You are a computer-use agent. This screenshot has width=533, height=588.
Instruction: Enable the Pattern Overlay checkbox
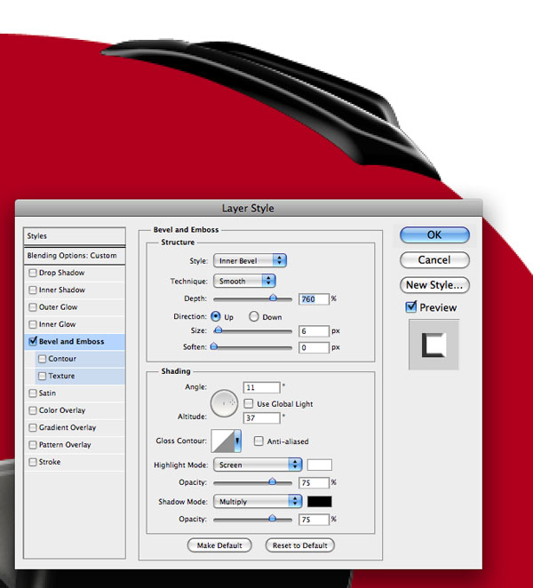pyautogui.click(x=33, y=445)
